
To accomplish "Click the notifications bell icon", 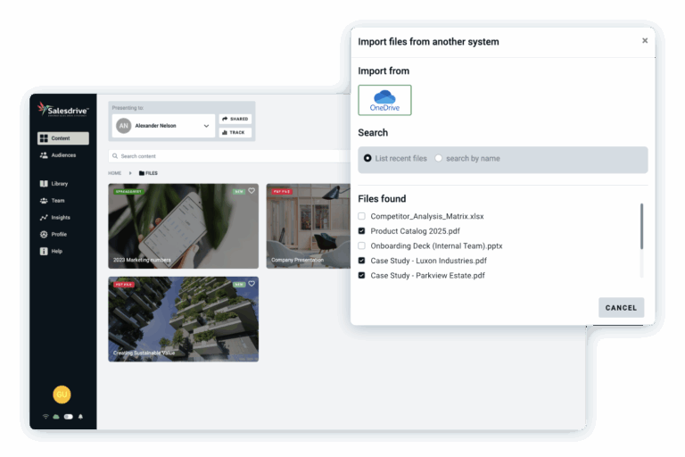I will coord(80,417).
